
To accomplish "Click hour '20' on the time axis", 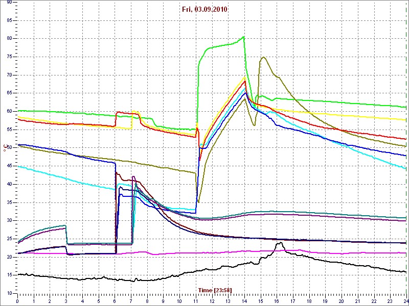I will point(342,301).
